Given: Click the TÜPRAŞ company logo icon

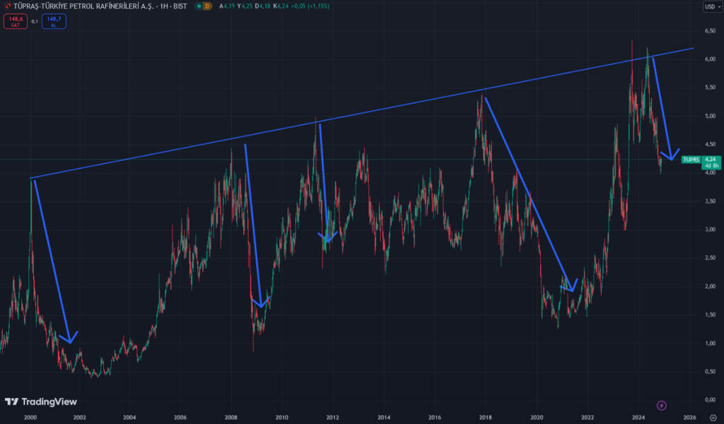Looking at the screenshot, I should [8, 6].
